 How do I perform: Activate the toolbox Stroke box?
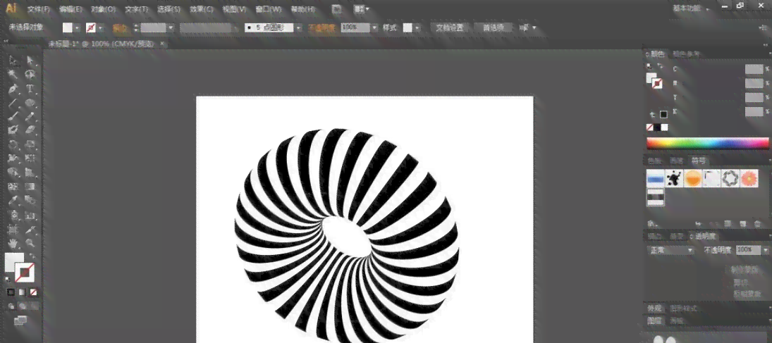pos(25,273)
